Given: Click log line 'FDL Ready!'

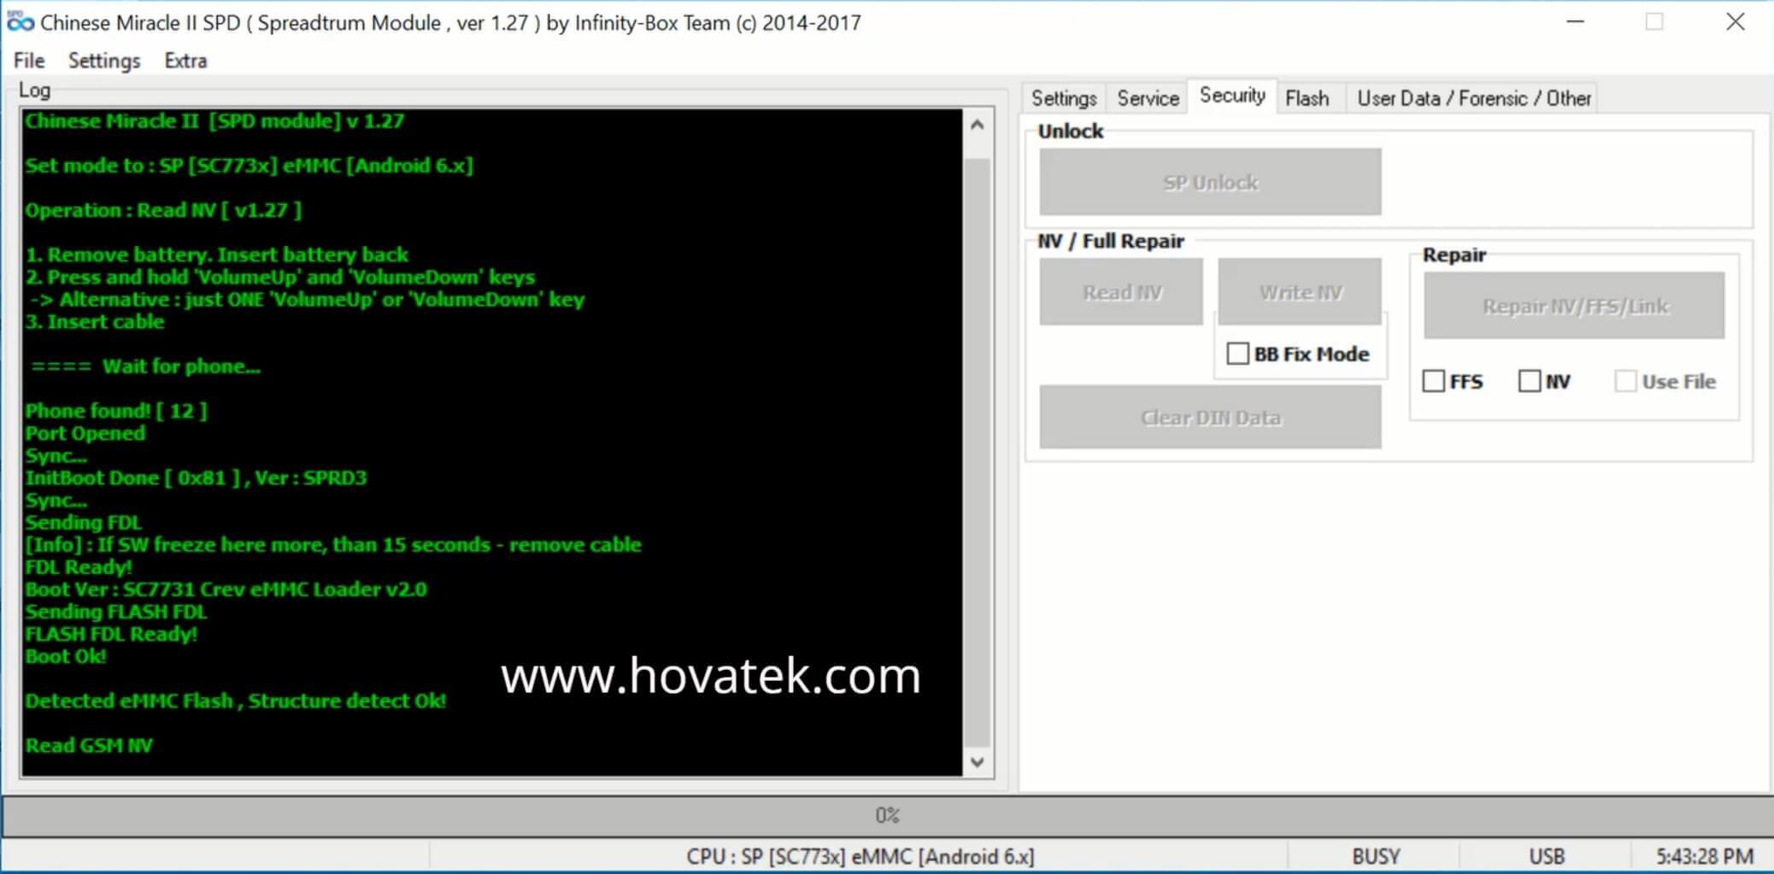Looking at the screenshot, I should (x=79, y=567).
